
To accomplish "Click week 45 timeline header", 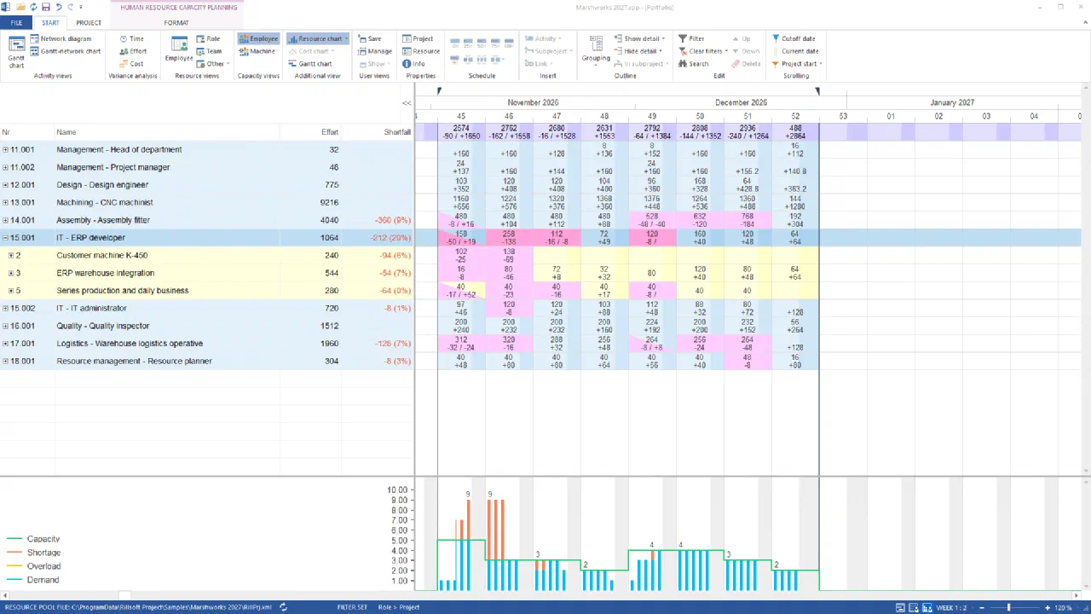I will [461, 116].
